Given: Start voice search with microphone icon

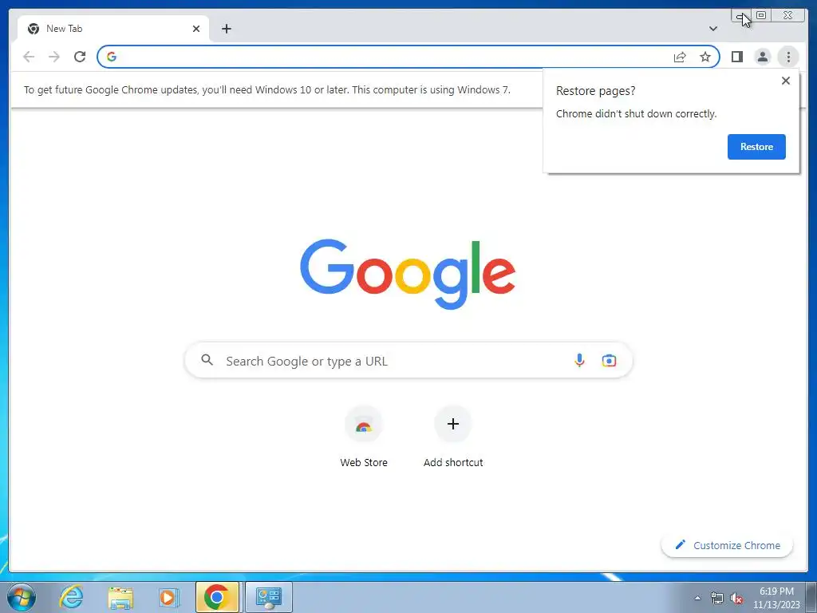Looking at the screenshot, I should click(579, 360).
